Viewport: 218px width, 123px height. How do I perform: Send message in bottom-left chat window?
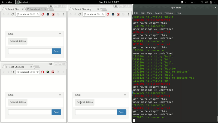click(56, 112)
